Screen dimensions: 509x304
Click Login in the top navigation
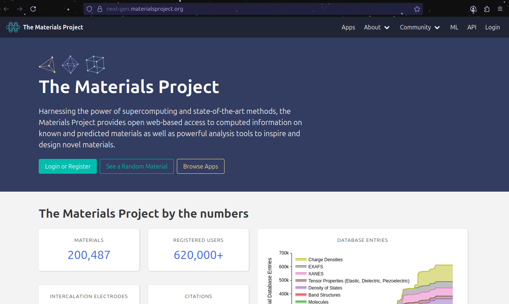click(x=492, y=27)
